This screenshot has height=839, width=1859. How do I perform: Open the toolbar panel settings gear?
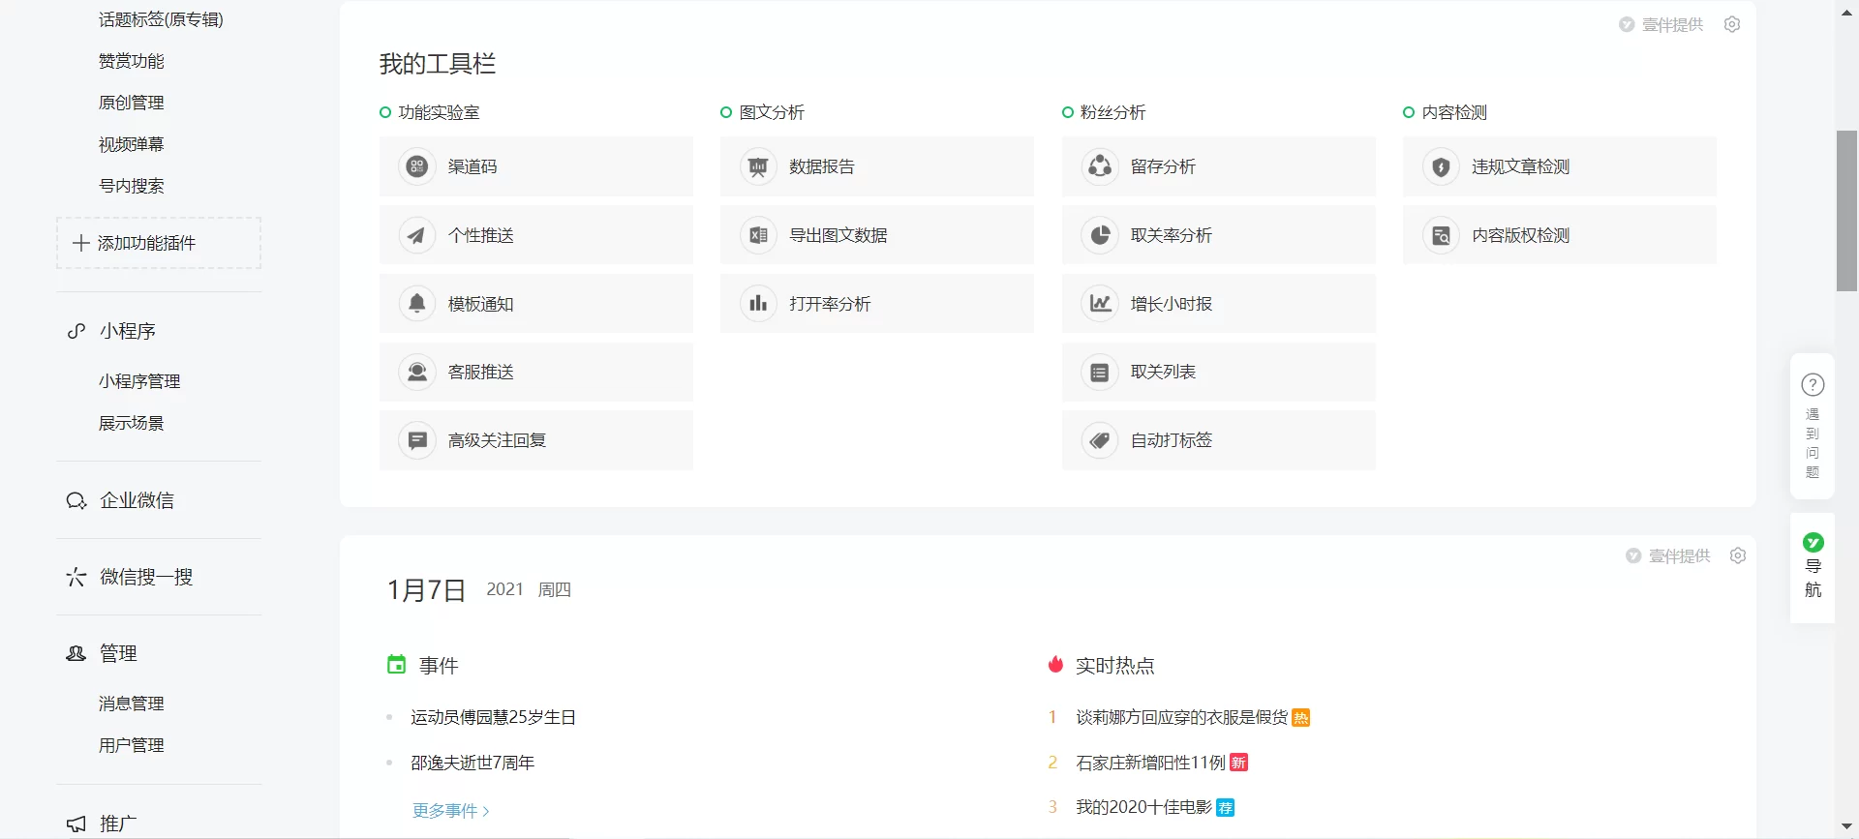point(1732,24)
